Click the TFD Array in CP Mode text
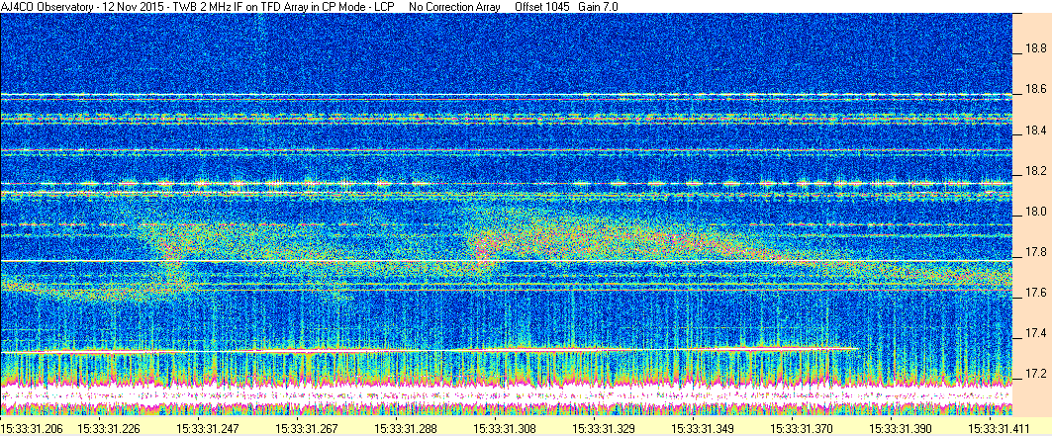 coord(318,6)
